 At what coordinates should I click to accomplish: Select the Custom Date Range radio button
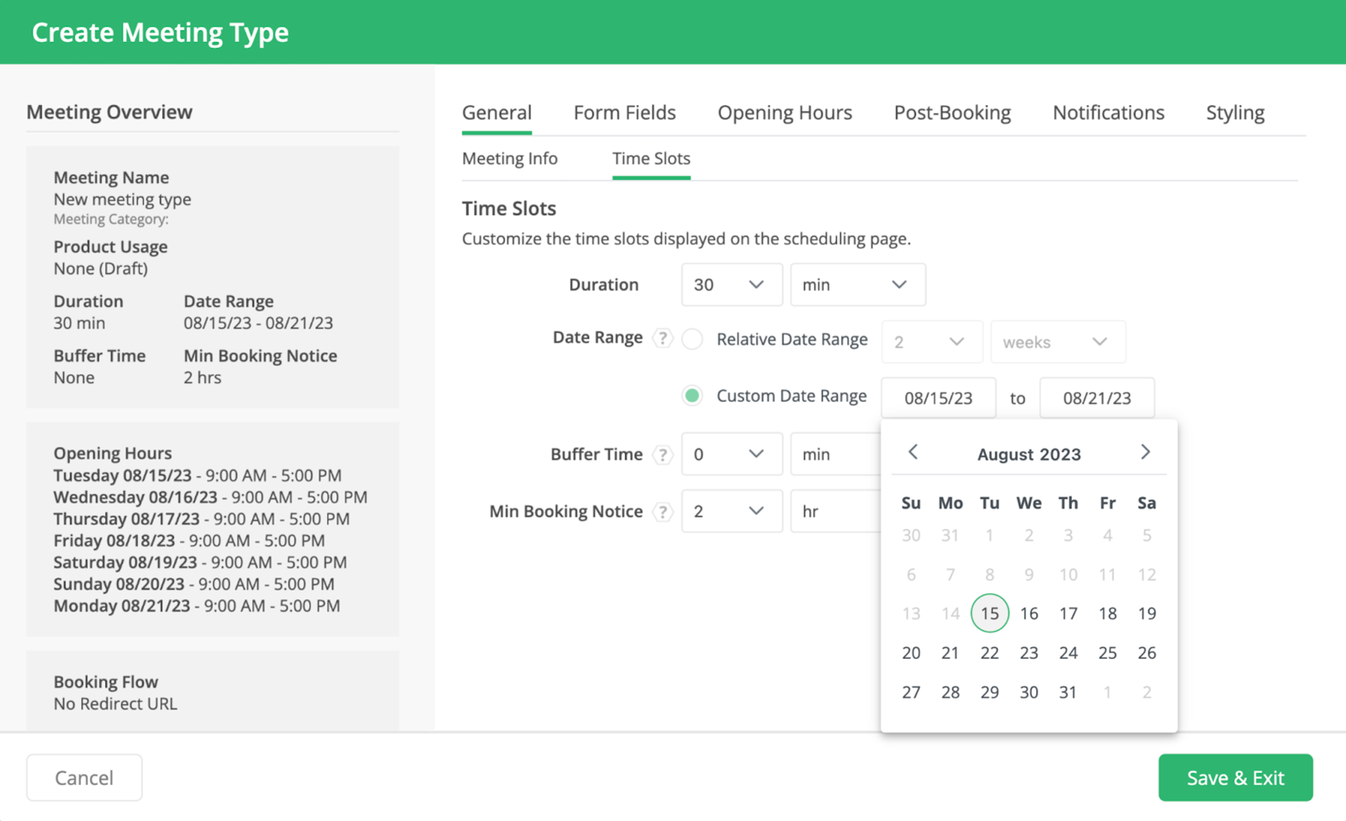(x=692, y=396)
